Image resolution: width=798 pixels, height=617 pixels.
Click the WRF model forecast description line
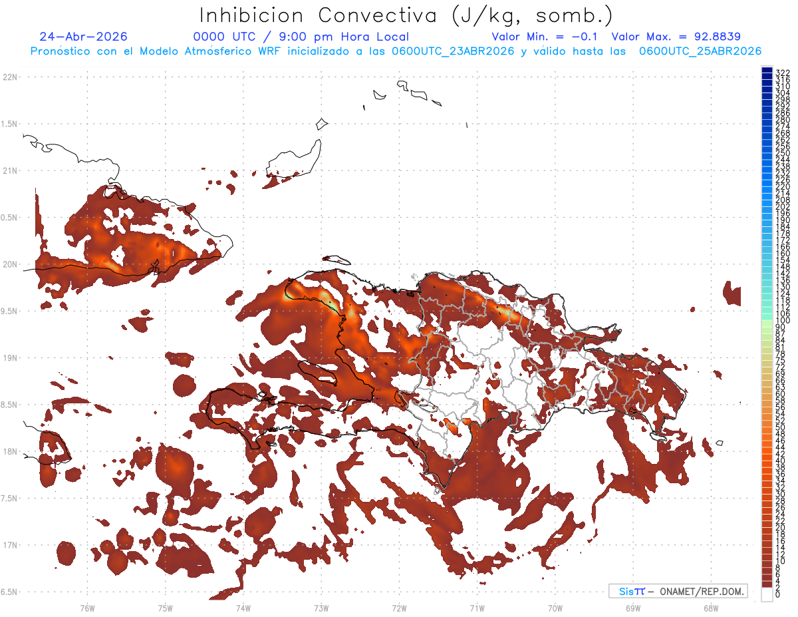(396, 51)
